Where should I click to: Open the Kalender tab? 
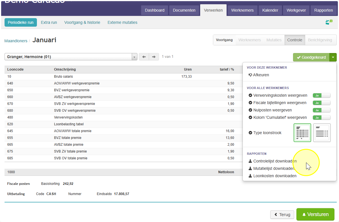(270, 10)
